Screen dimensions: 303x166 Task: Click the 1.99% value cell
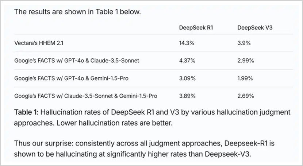(x=245, y=78)
